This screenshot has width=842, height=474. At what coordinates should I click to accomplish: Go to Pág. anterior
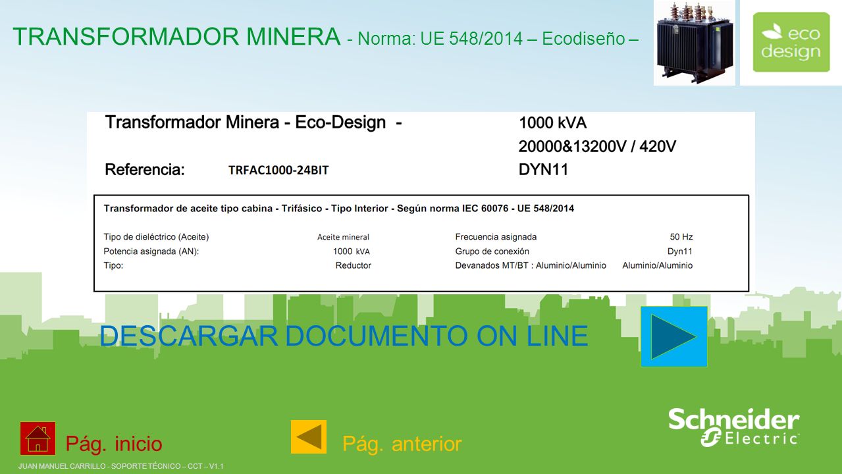402,444
